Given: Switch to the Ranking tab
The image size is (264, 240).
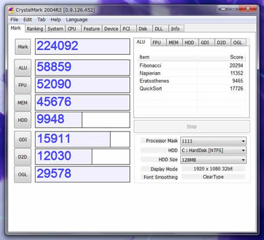Looking at the screenshot, I should point(35,29).
